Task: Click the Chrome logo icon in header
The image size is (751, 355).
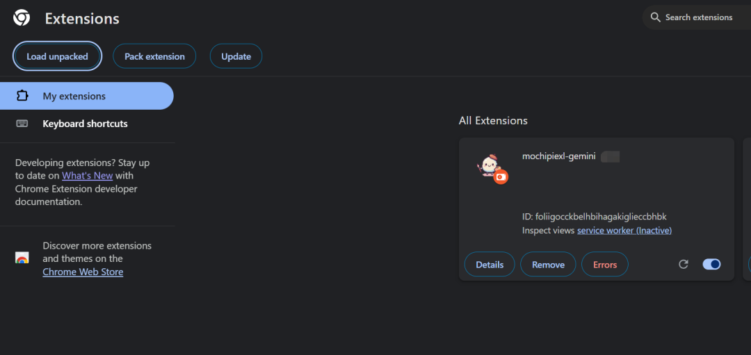Action: (x=22, y=18)
